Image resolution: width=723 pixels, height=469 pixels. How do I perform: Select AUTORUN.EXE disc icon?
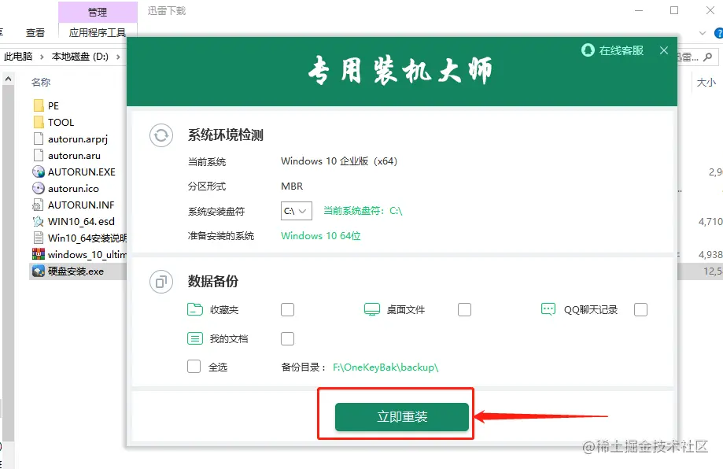click(x=39, y=172)
